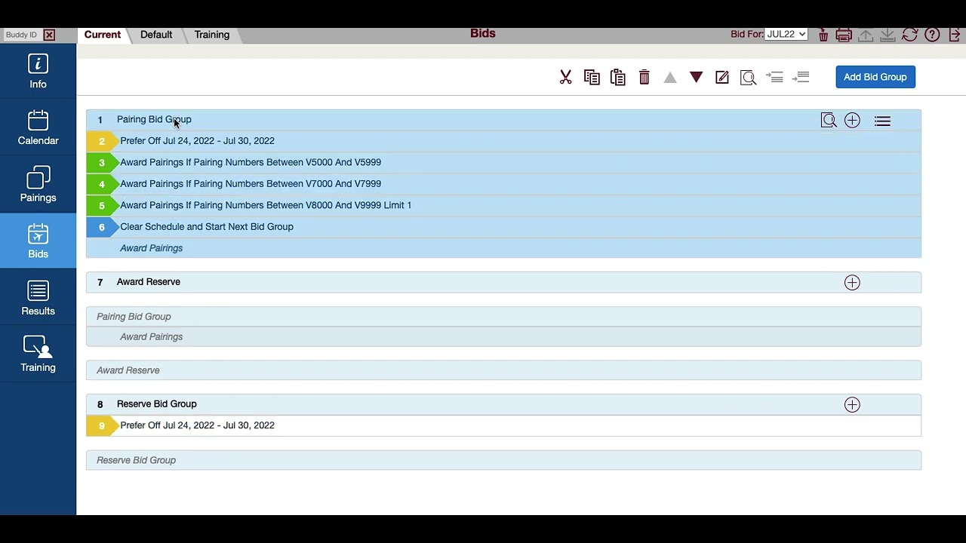Click the Paste clipboard icon
This screenshot has height=543, width=966.
point(618,77)
